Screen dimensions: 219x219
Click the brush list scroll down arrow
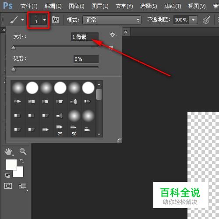[x=99, y=134]
